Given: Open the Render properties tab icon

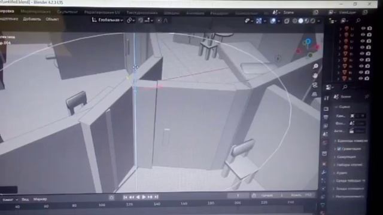Looking at the screenshot, I should point(326,109).
